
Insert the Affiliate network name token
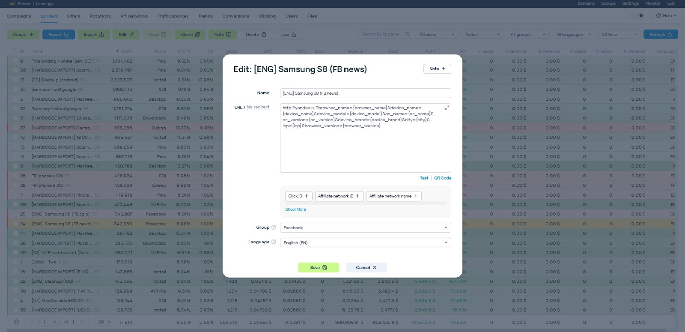point(393,196)
